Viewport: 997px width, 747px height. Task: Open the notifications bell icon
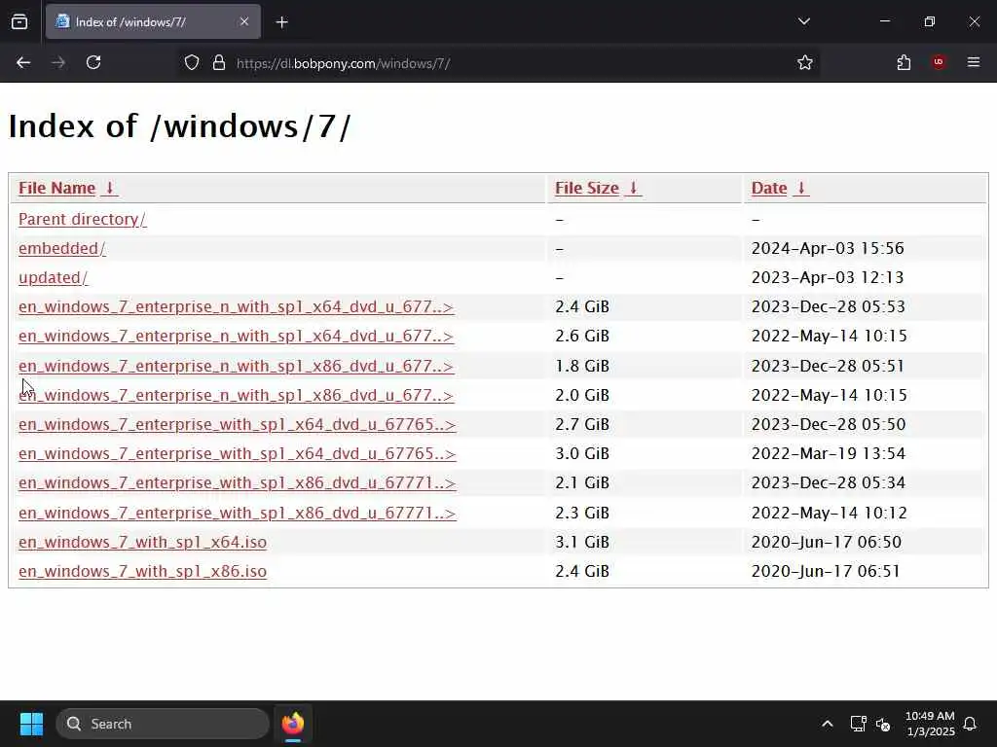[x=970, y=724]
